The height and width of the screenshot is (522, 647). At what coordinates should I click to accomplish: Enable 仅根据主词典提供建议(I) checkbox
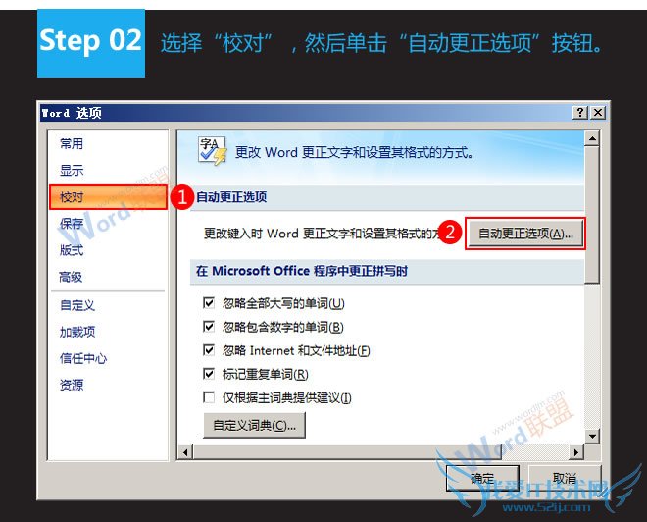(209, 397)
